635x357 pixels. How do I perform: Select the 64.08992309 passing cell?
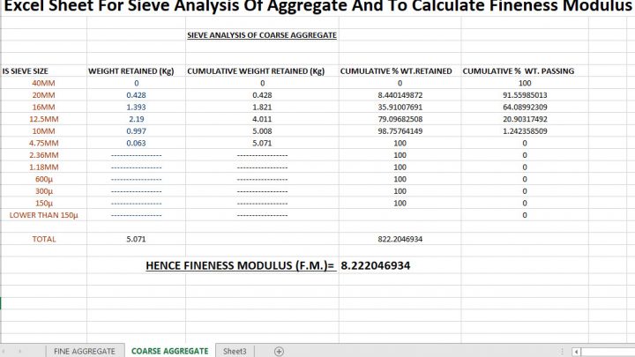pos(525,108)
